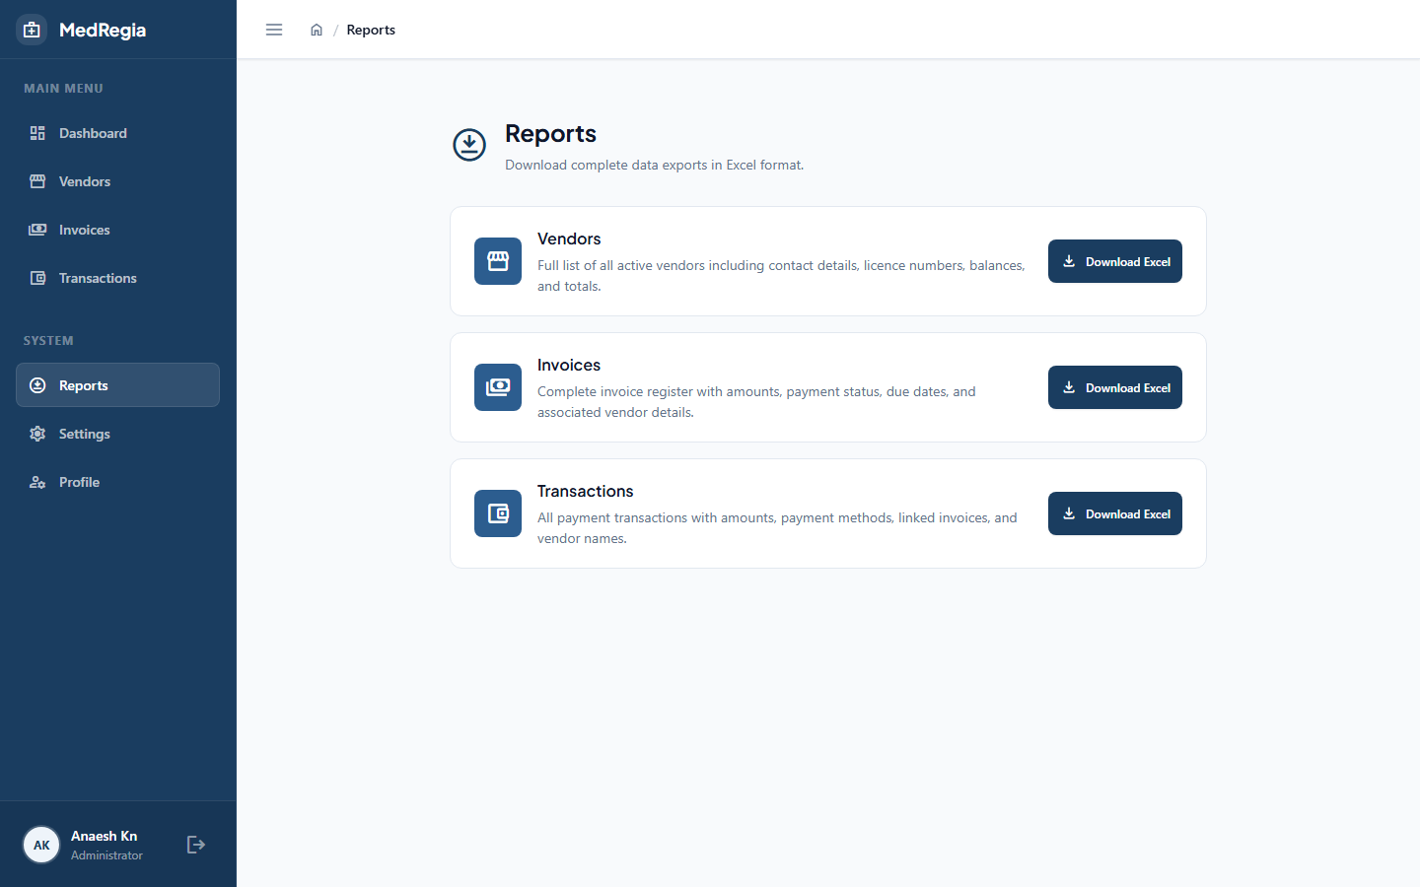Click 'Download complete data exports in Excel format.'
This screenshot has width=1420, height=887.
click(x=655, y=165)
